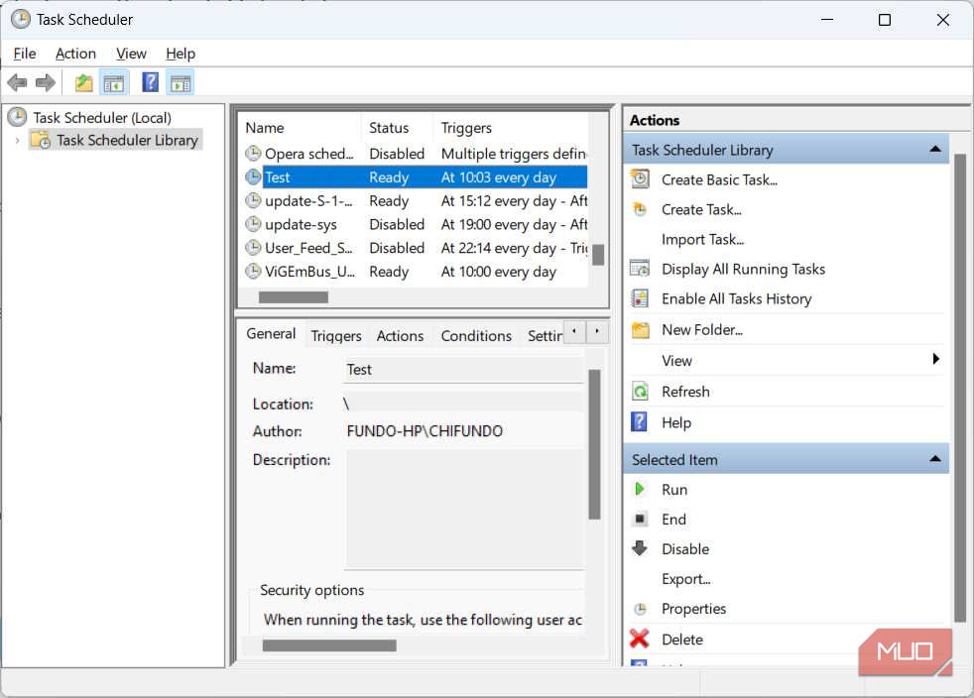974x698 pixels.
Task: Collapse the Task Scheduler Library actions section
Action: [933, 149]
